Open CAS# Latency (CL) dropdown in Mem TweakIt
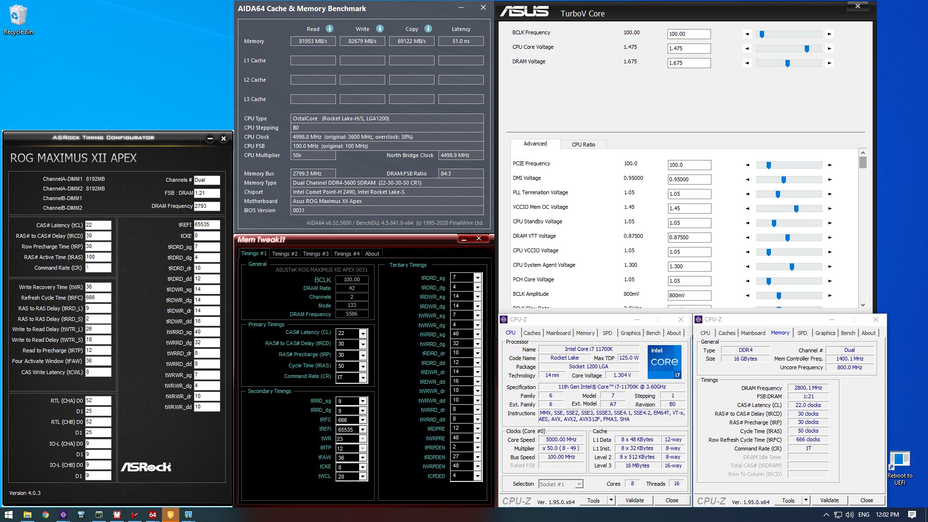 tap(363, 333)
